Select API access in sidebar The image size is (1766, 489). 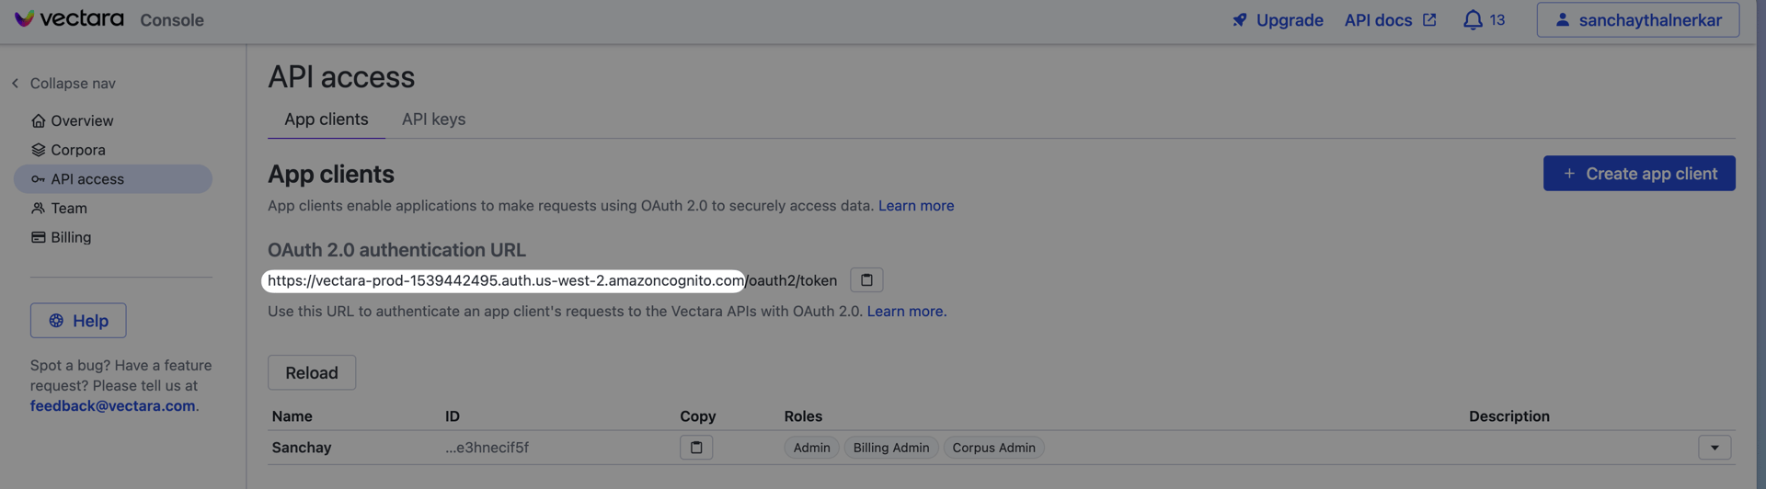pos(87,179)
